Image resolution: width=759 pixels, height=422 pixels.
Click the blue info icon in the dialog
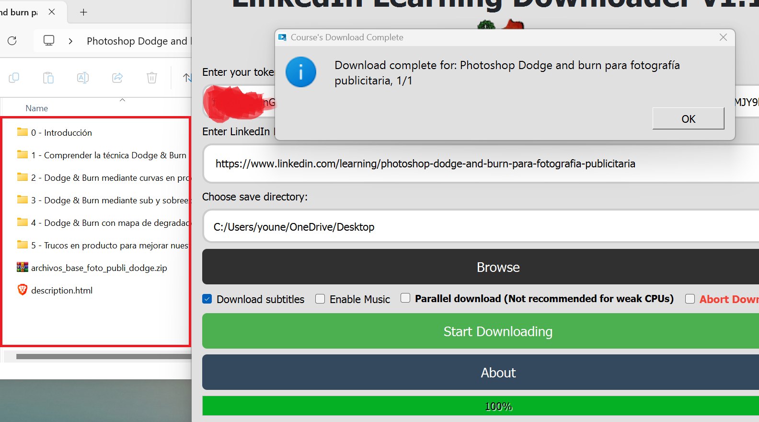coord(301,72)
